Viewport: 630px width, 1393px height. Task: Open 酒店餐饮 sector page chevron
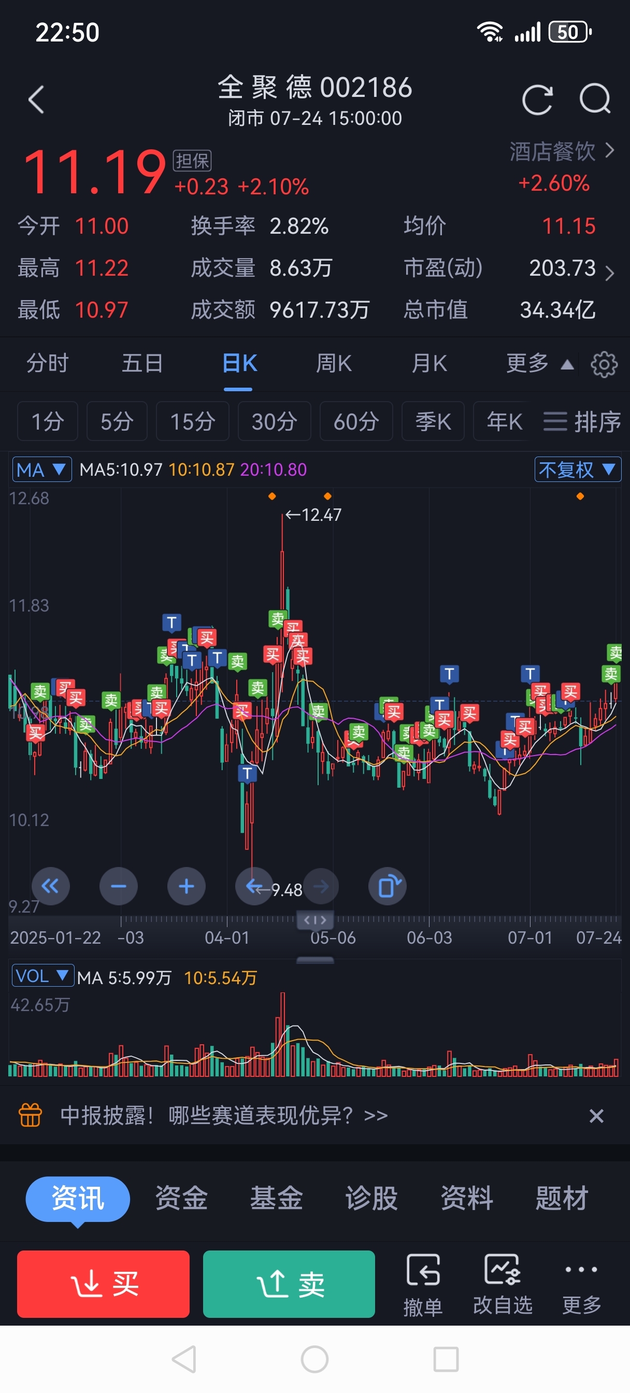pos(609,150)
